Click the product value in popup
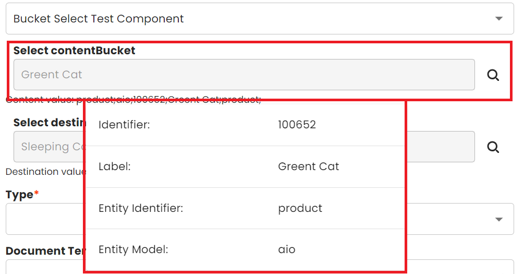This screenshot has width=524, height=274. pyautogui.click(x=300, y=208)
